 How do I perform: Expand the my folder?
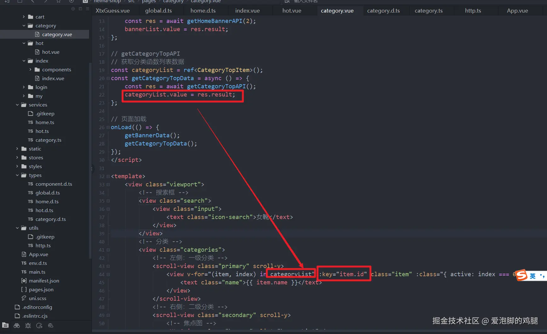point(24,96)
